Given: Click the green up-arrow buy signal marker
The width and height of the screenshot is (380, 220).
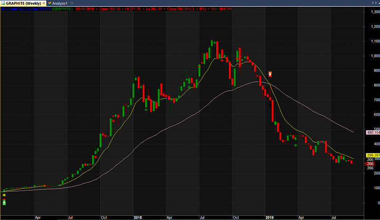Looking at the screenshot, I should [x=4, y=202].
